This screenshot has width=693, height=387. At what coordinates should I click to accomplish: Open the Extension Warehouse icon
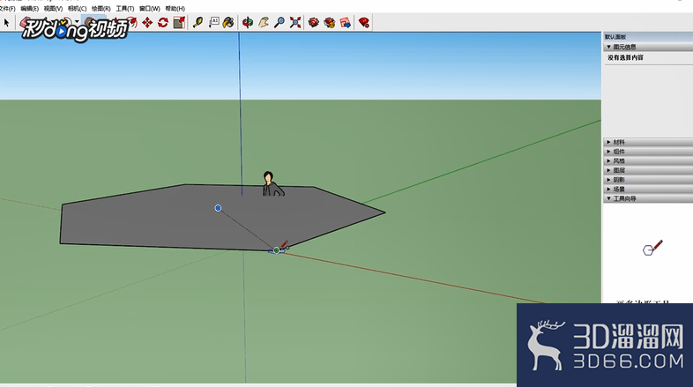pyautogui.click(x=330, y=23)
